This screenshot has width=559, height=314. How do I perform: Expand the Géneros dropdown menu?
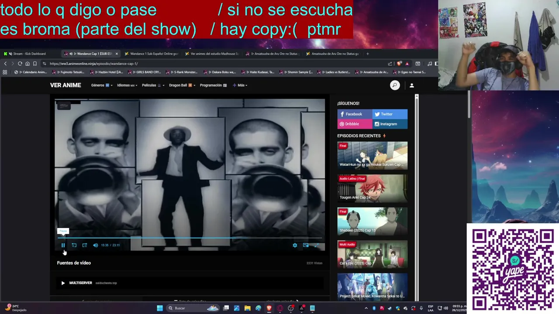coord(102,85)
